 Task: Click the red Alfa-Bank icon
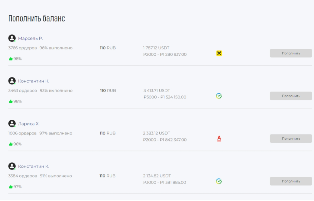(x=219, y=138)
